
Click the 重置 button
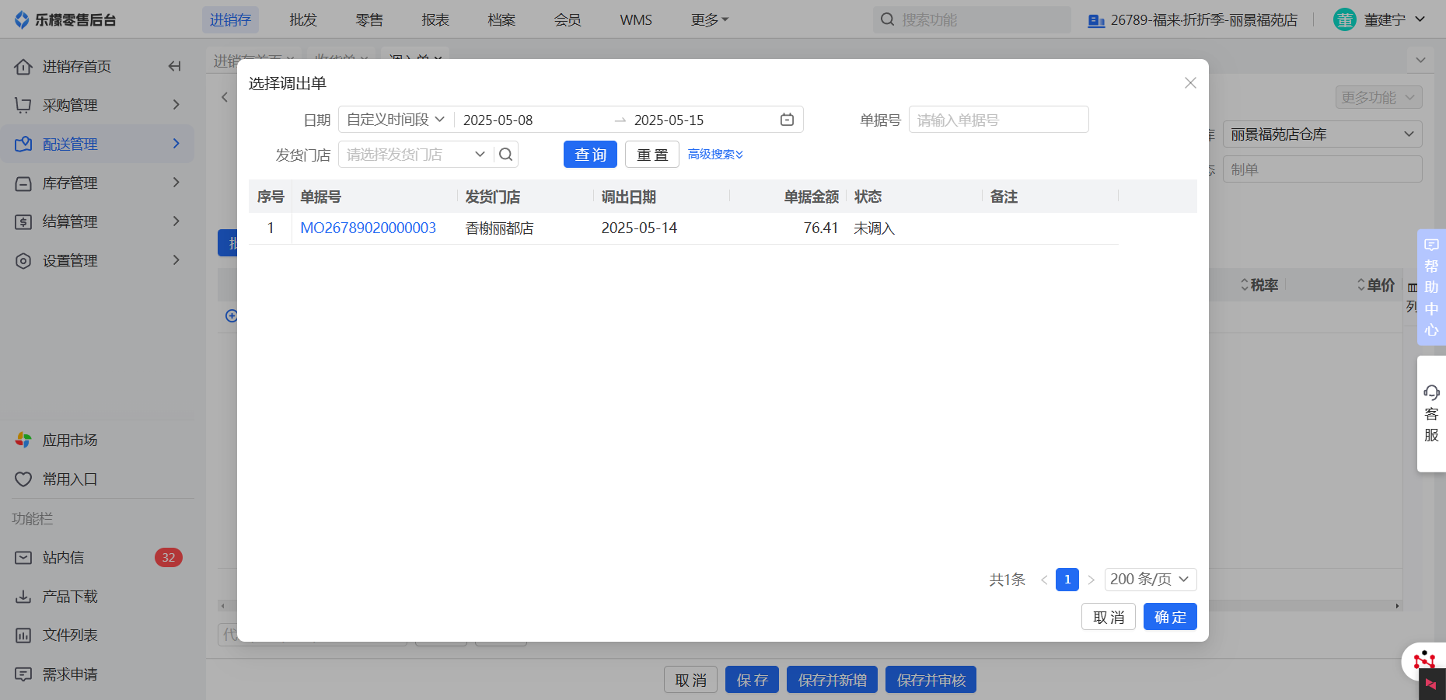652,155
